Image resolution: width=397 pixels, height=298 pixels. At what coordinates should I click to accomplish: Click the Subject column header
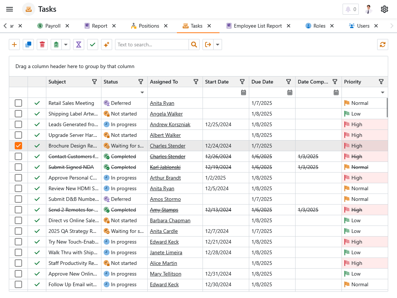click(57, 82)
